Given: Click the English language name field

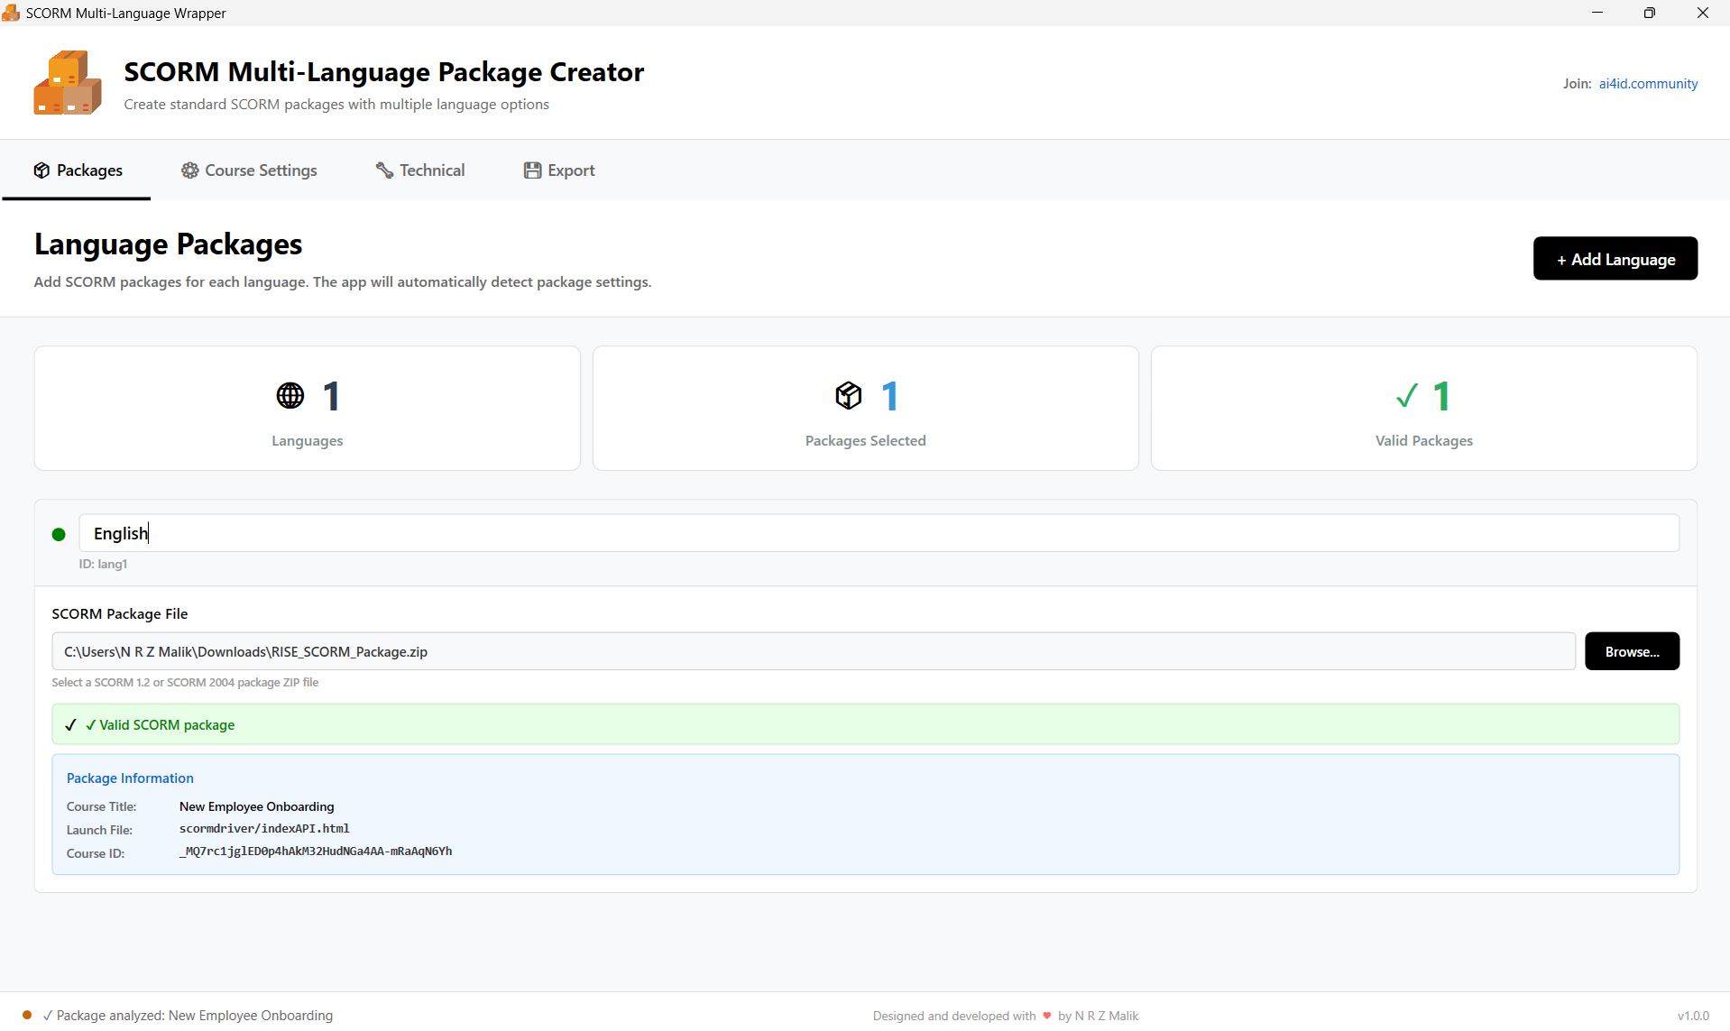Looking at the screenshot, I should coord(541,533).
